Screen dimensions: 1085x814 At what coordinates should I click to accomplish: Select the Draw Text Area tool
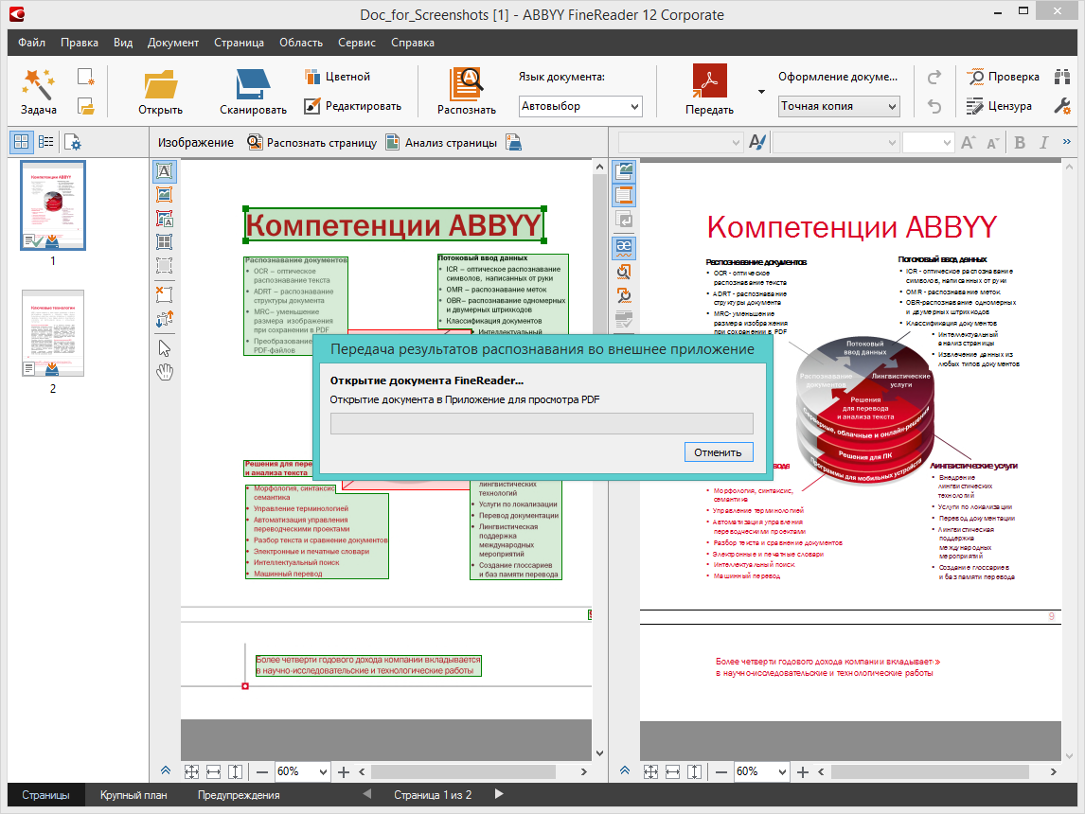point(165,170)
